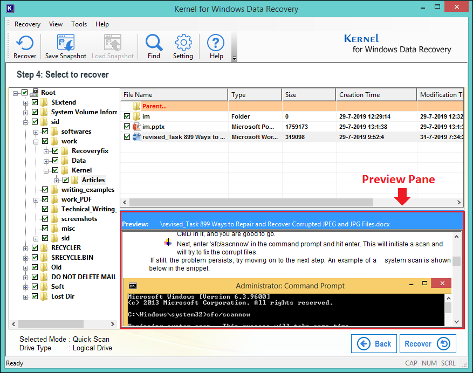This screenshot has height=373, width=473.
Task: Click the preview pane vertical scrollbar thumb
Action: pos(457,261)
